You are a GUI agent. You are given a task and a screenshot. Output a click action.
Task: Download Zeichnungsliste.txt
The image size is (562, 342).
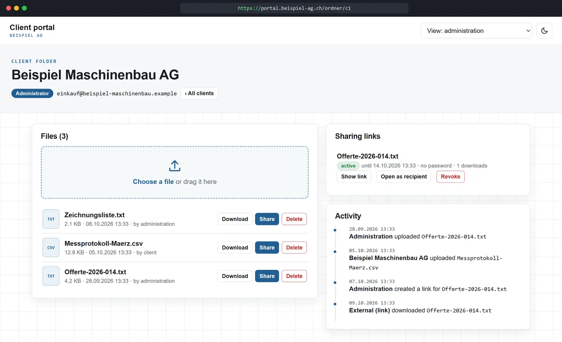pos(235,219)
